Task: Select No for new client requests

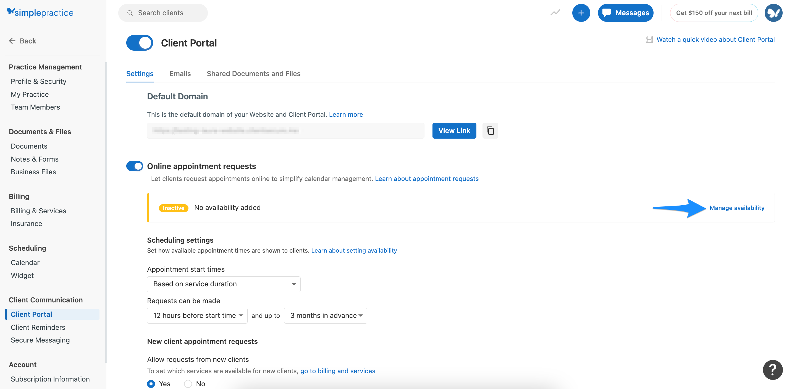Action: [x=188, y=384]
